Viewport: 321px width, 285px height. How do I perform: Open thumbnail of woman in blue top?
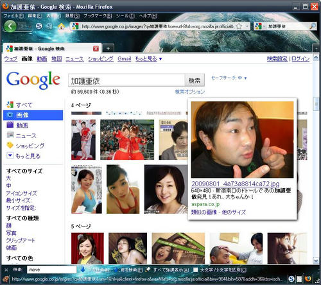point(87,189)
